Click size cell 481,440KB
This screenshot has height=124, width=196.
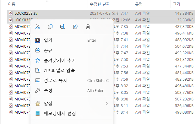point(184,73)
